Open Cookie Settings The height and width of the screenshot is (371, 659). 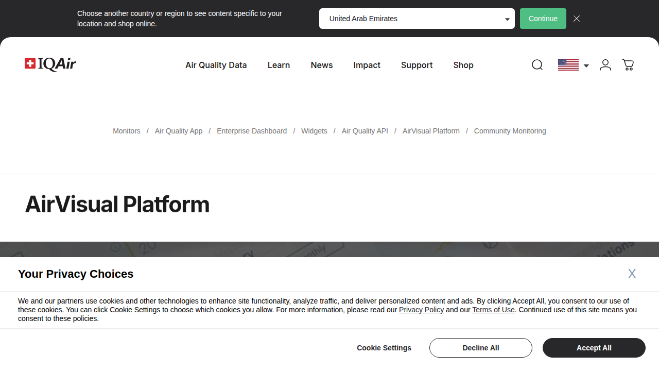384,348
